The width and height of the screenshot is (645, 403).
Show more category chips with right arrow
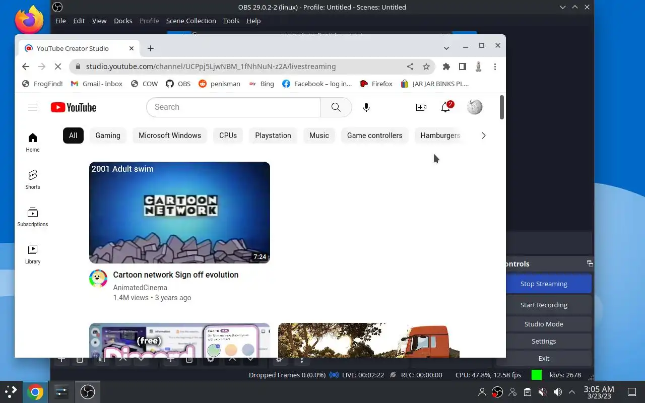(483, 136)
